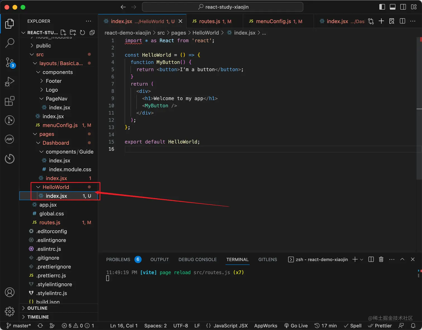Switch to DEBUG CONSOLE panel tab
Screen dimensions: 422x330
[x=198, y=259]
